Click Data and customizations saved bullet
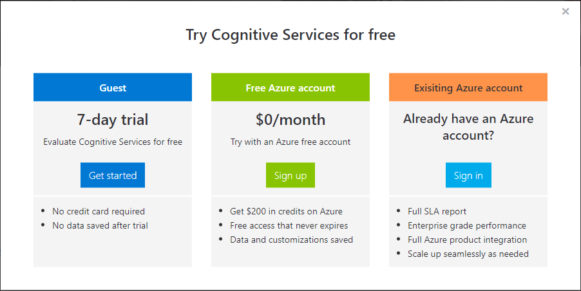The width and height of the screenshot is (581, 291). (291, 239)
